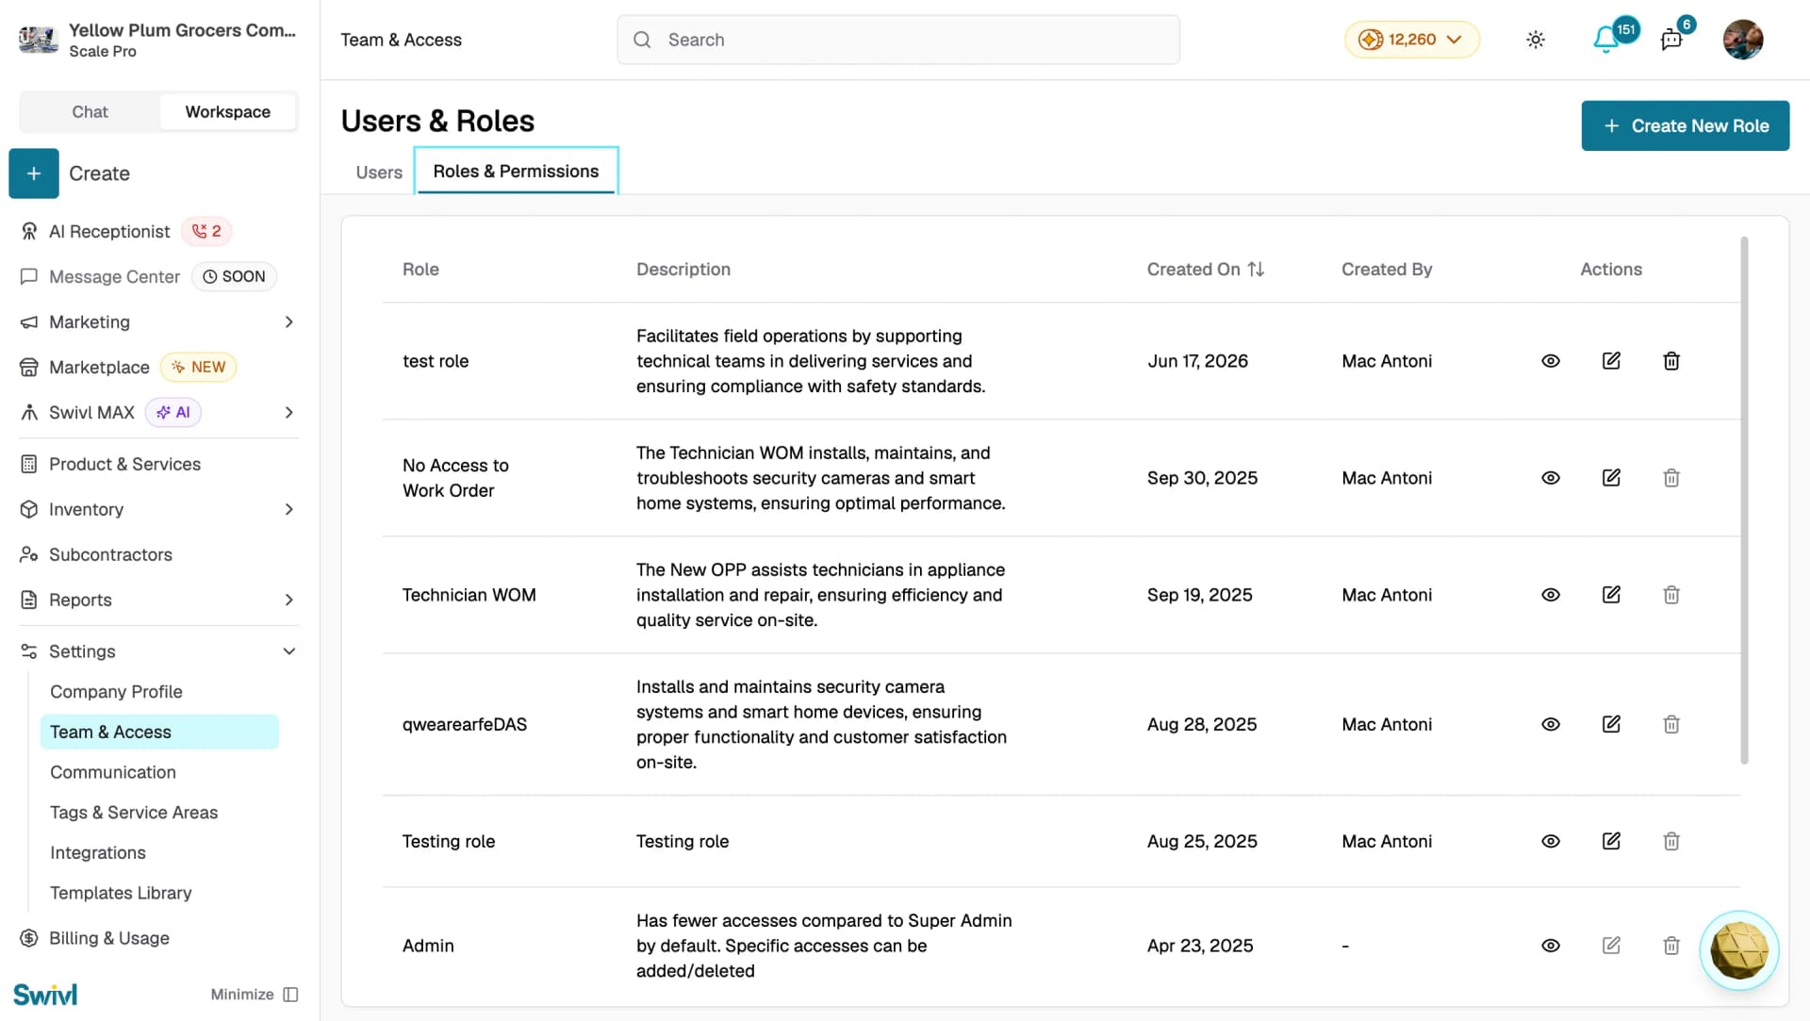Open Subcontractors
The image size is (1810, 1021).
click(110, 555)
